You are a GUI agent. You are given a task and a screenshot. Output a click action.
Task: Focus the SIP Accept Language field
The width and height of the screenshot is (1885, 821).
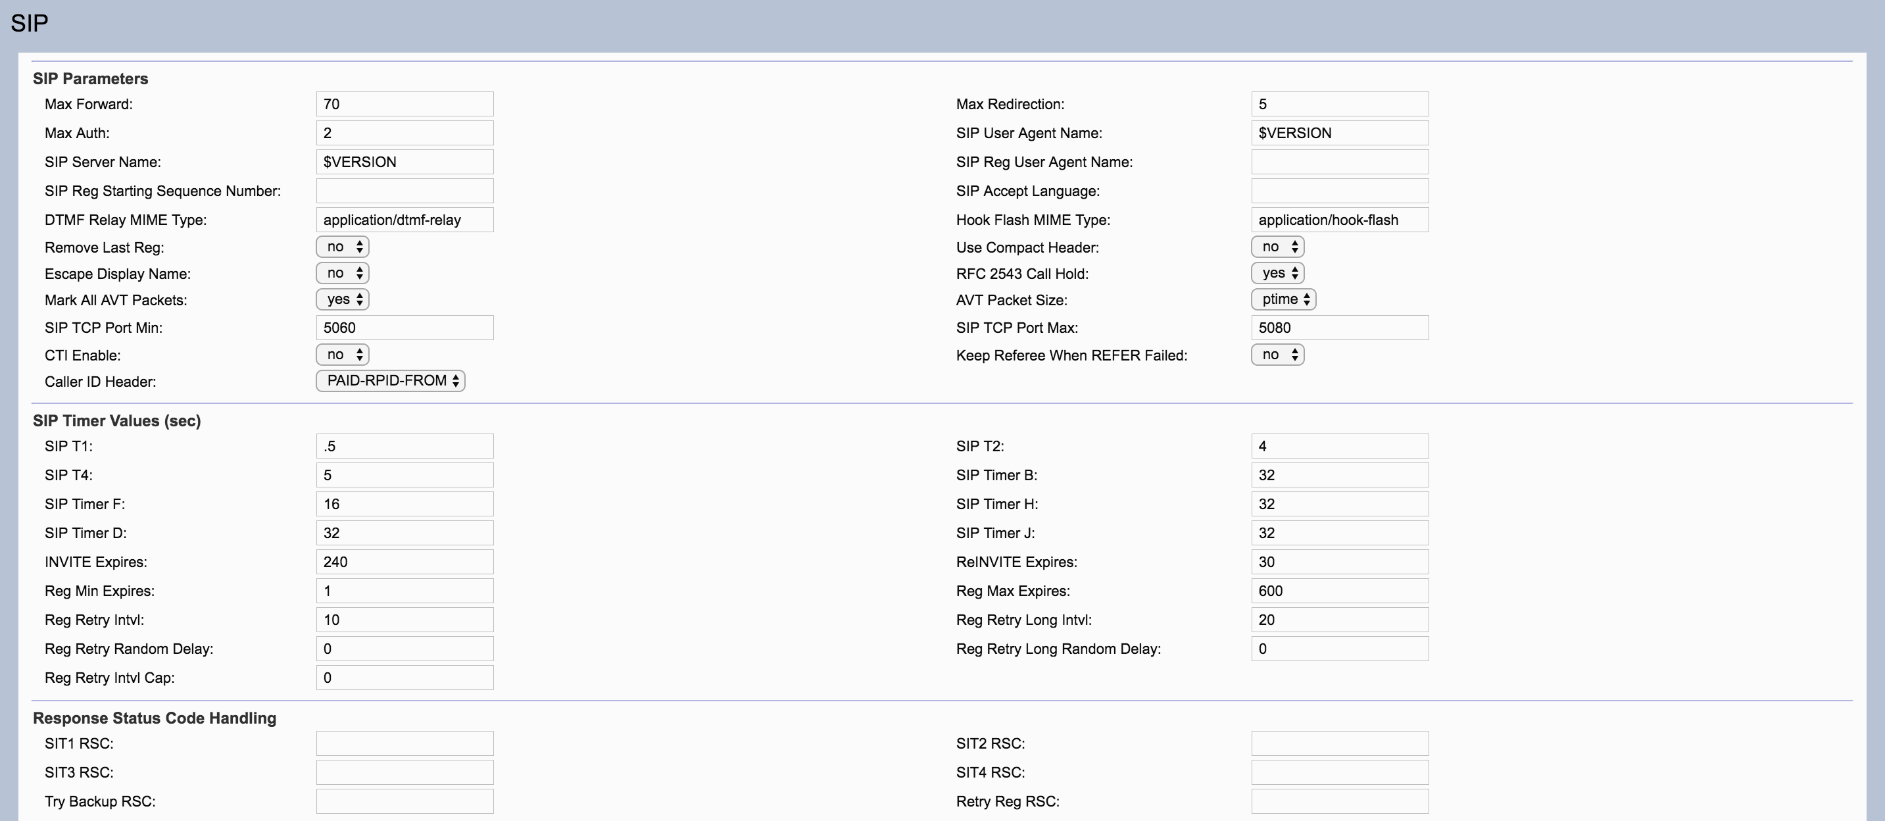click(1340, 191)
